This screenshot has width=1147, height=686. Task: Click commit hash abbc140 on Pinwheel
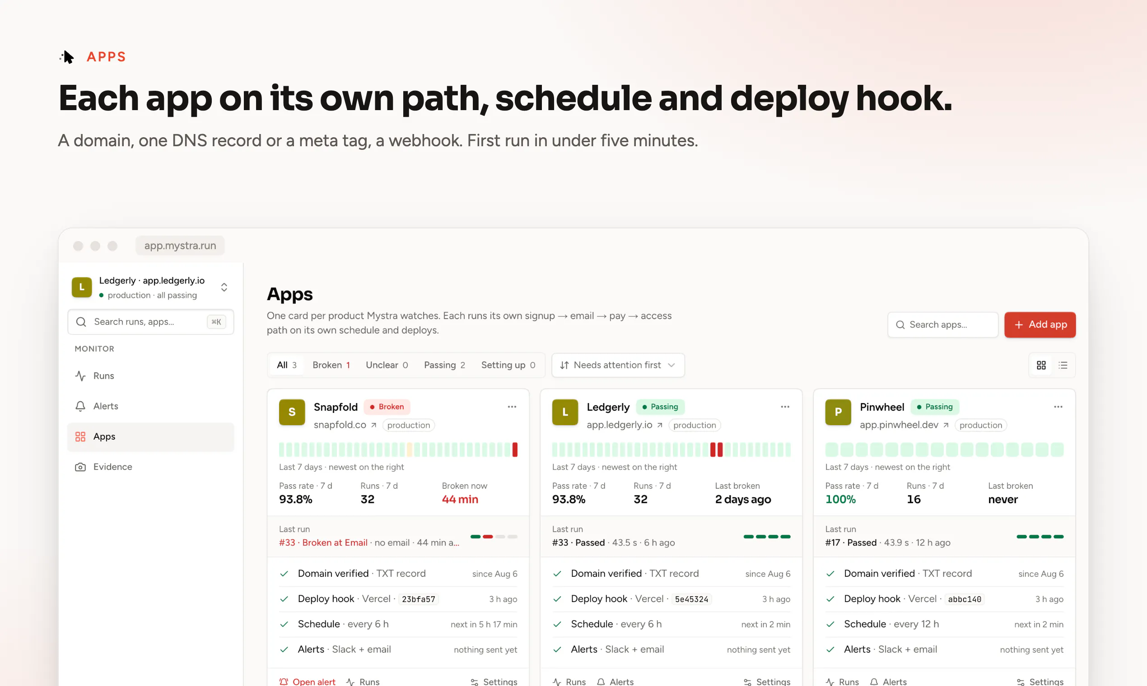pyautogui.click(x=964, y=599)
